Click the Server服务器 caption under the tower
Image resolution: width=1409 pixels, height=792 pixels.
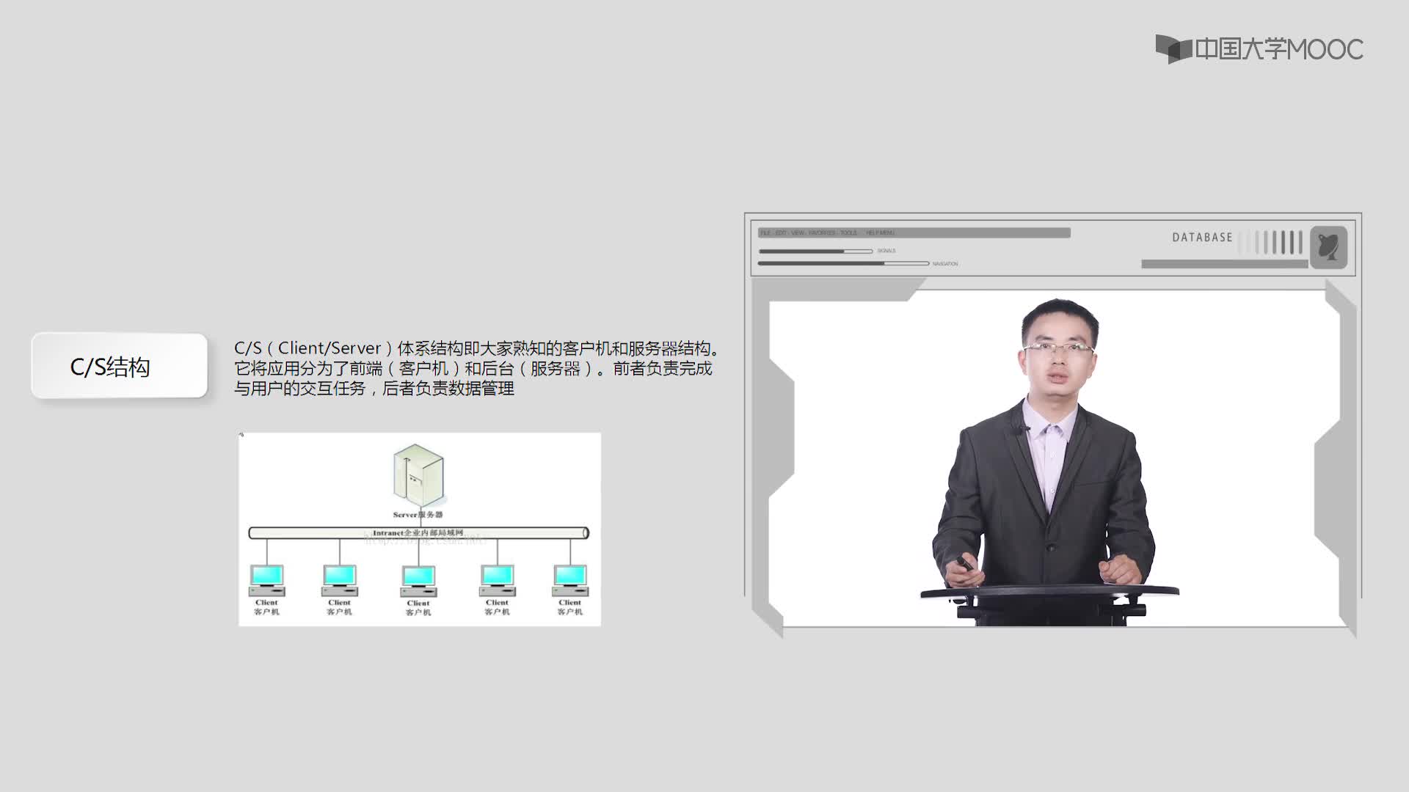point(418,515)
